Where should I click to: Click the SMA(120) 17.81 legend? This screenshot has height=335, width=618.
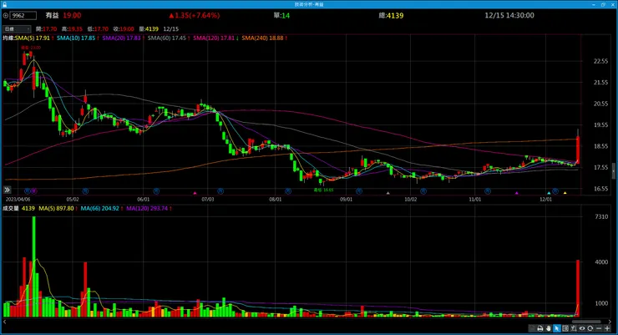tap(215, 38)
